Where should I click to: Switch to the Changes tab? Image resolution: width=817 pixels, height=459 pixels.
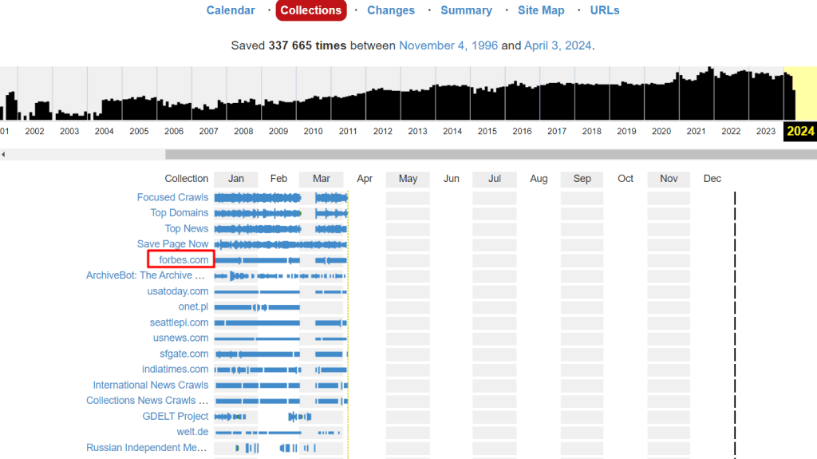coord(390,10)
